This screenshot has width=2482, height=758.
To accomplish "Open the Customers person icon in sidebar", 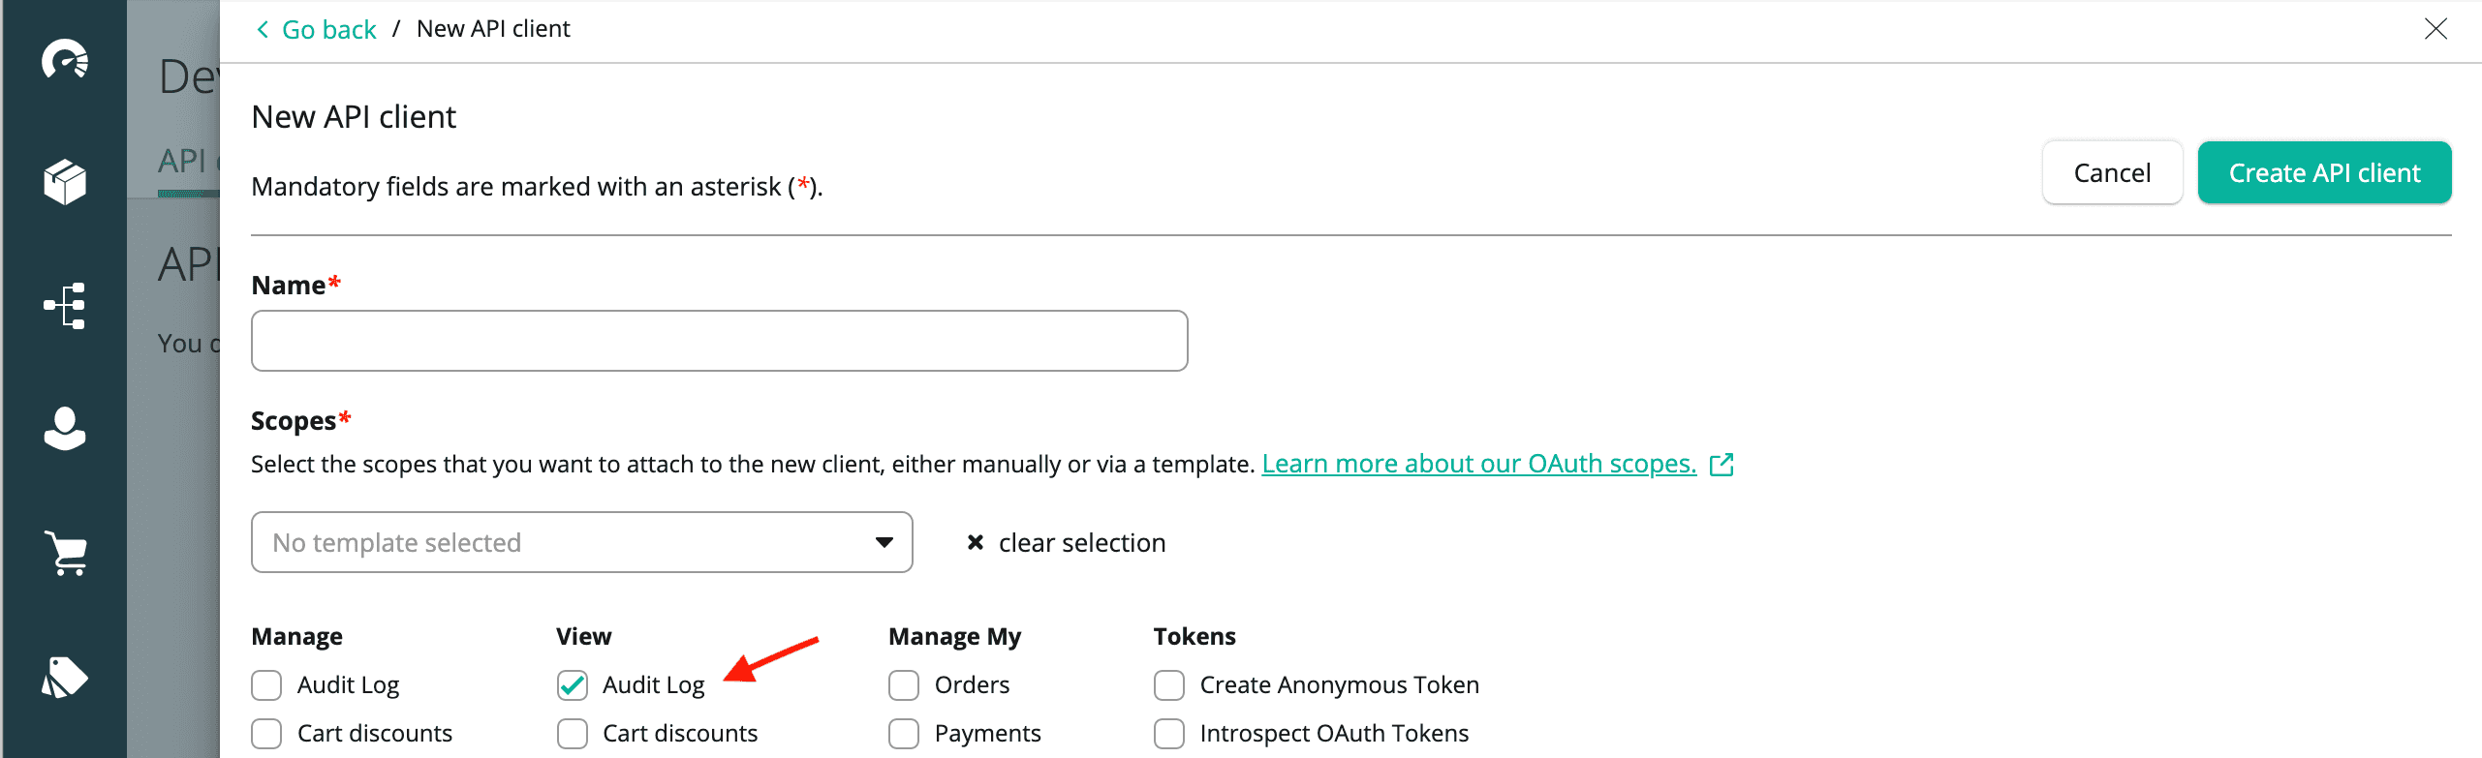I will coord(65,429).
